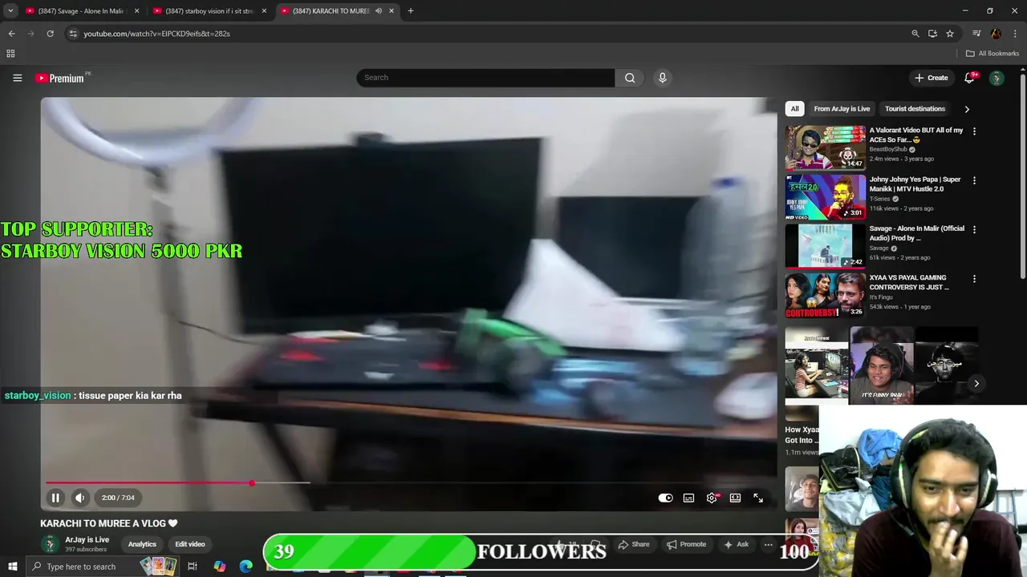Image resolution: width=1027 pixels, height=577 pixels.
Task: Open Johny Johny Yes Papa video title
Action: 915,184
